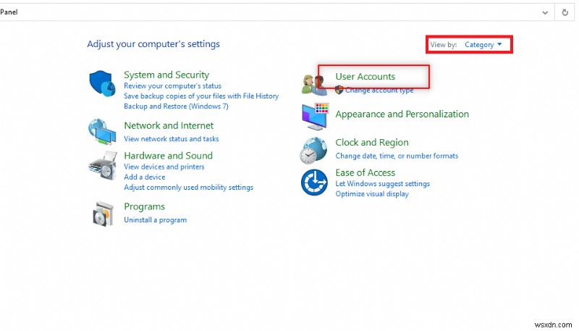Click Uninstall a program

pyautogui.click(x=156, y=219)
